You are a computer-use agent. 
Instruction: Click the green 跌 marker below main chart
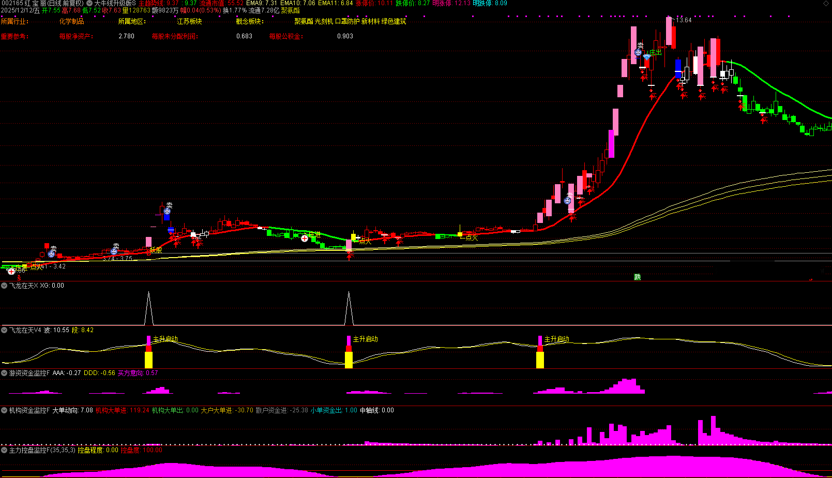(x=638, y=277)
